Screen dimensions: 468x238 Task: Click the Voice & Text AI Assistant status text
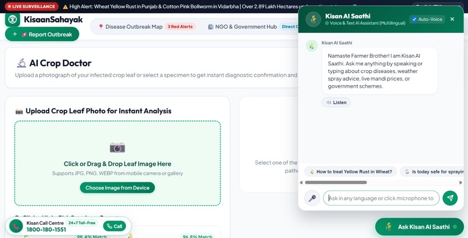click(368, 23)
